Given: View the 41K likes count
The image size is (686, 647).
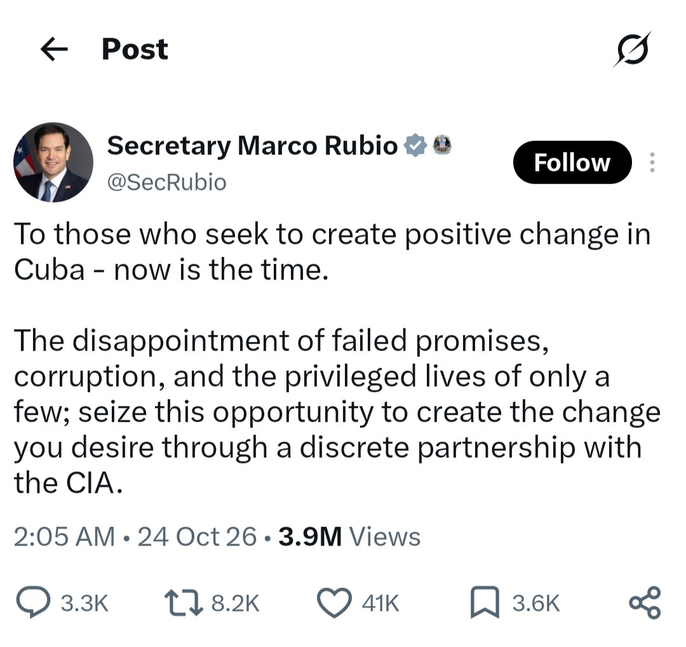Looking at the screenshot, I should coord(380,603).
